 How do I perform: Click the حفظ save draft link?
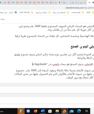click(x=2, y=19)
